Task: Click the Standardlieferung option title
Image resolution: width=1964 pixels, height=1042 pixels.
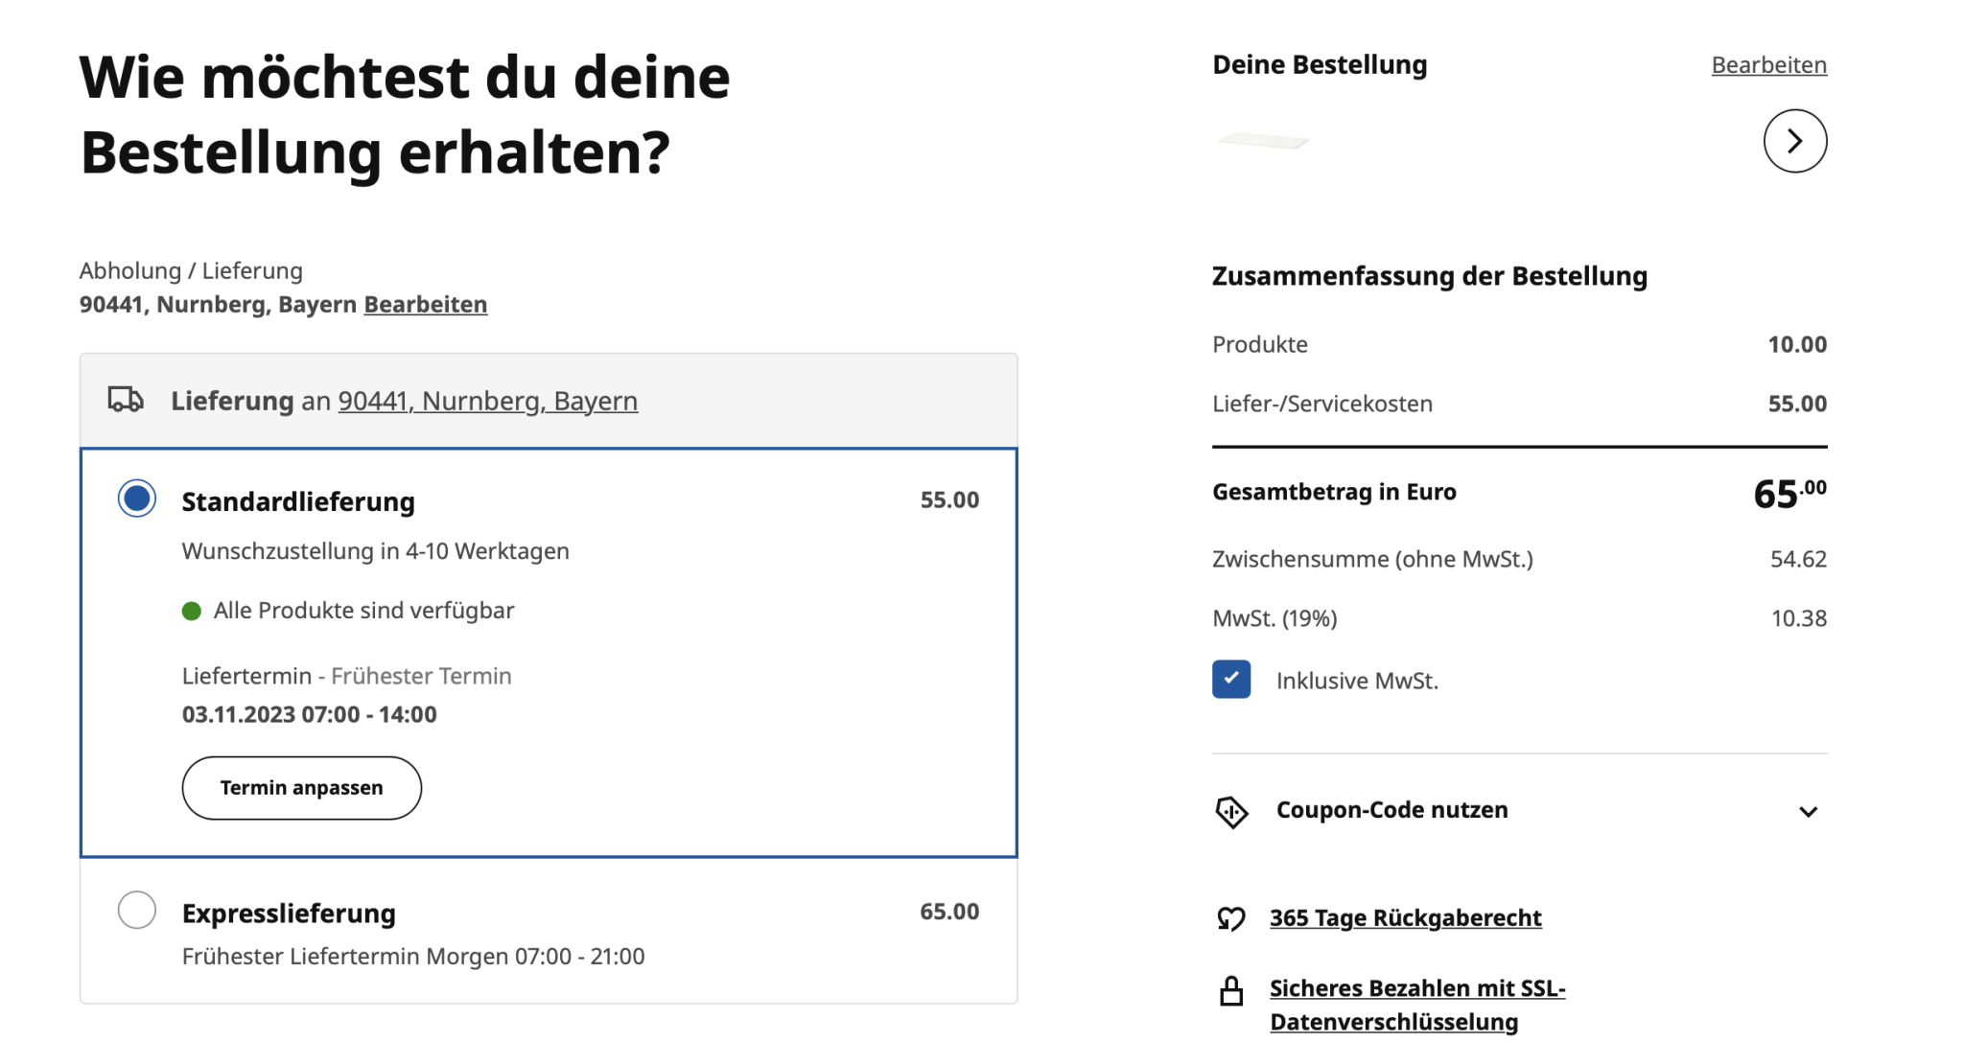Action: tap(298, 501)
